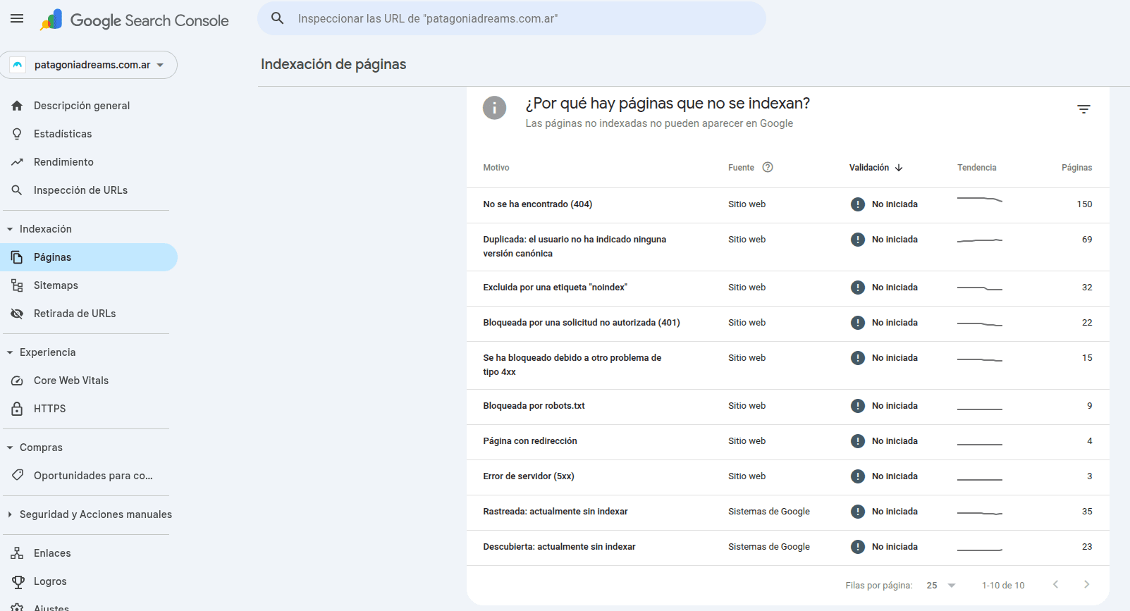The height and width of the screenshot is (611, 1130).
Task: Collapse the Indexación section
Action: coord(10,229)
